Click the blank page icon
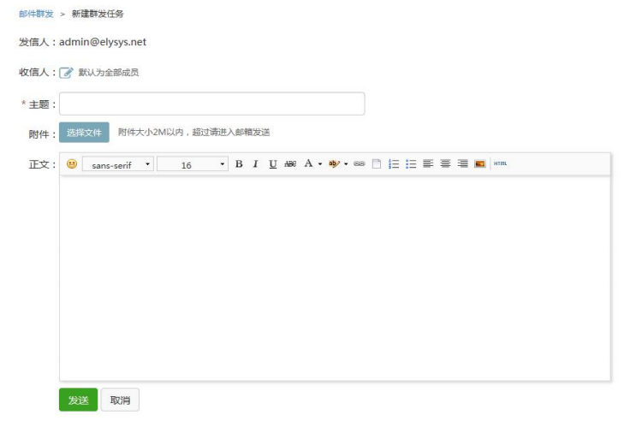This screenshot has height=421, width=642. [377, 164]
